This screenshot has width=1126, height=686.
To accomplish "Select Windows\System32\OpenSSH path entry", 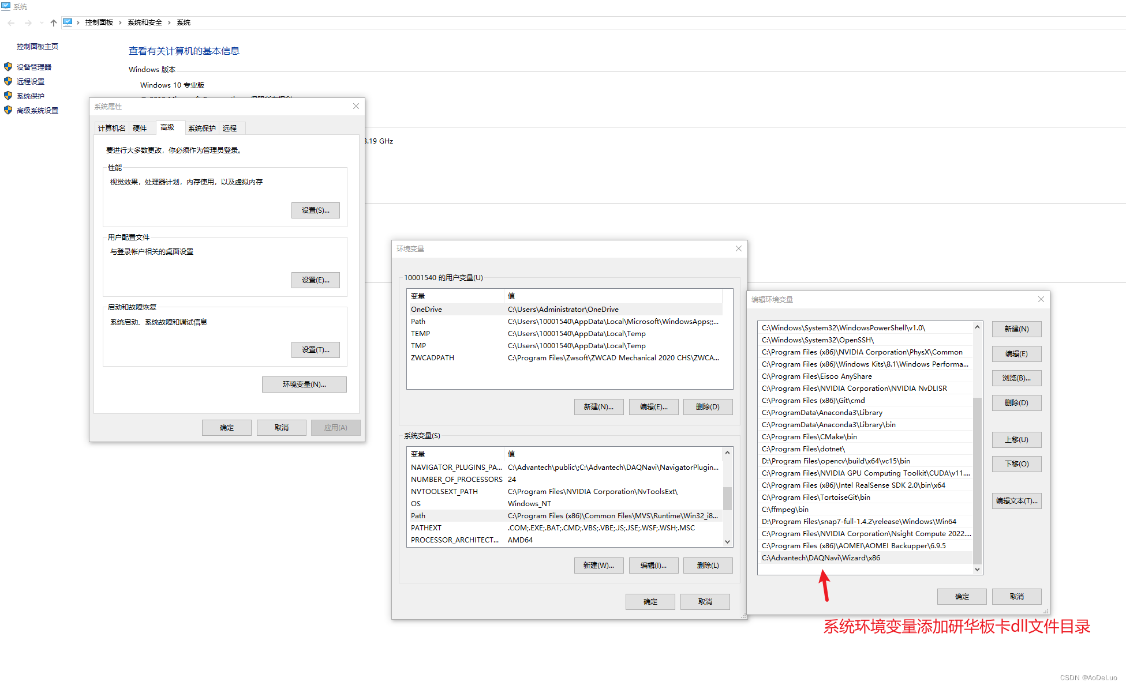I will [865, 340].
